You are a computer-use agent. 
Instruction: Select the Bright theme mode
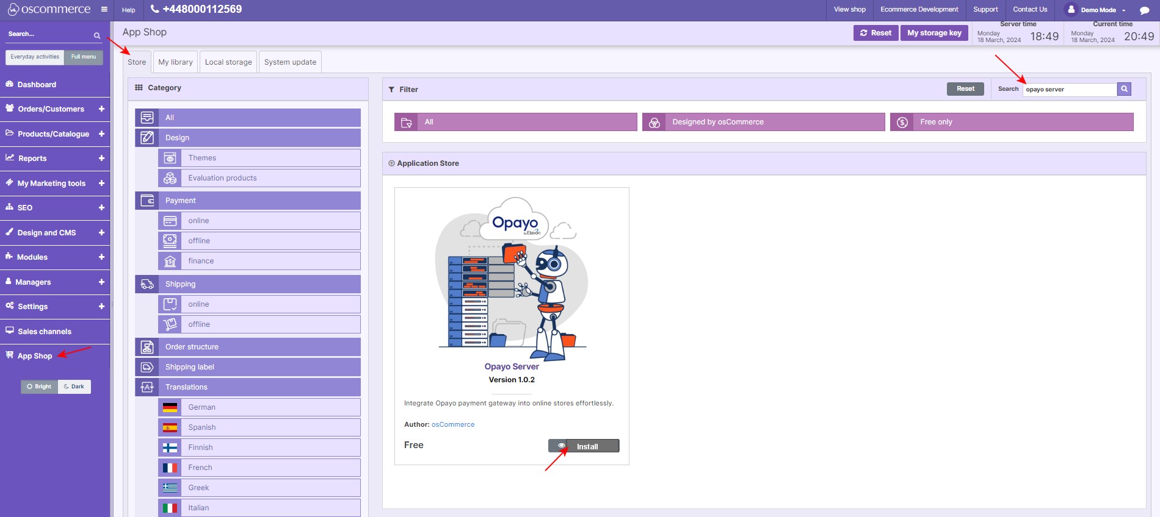point(39,387)
